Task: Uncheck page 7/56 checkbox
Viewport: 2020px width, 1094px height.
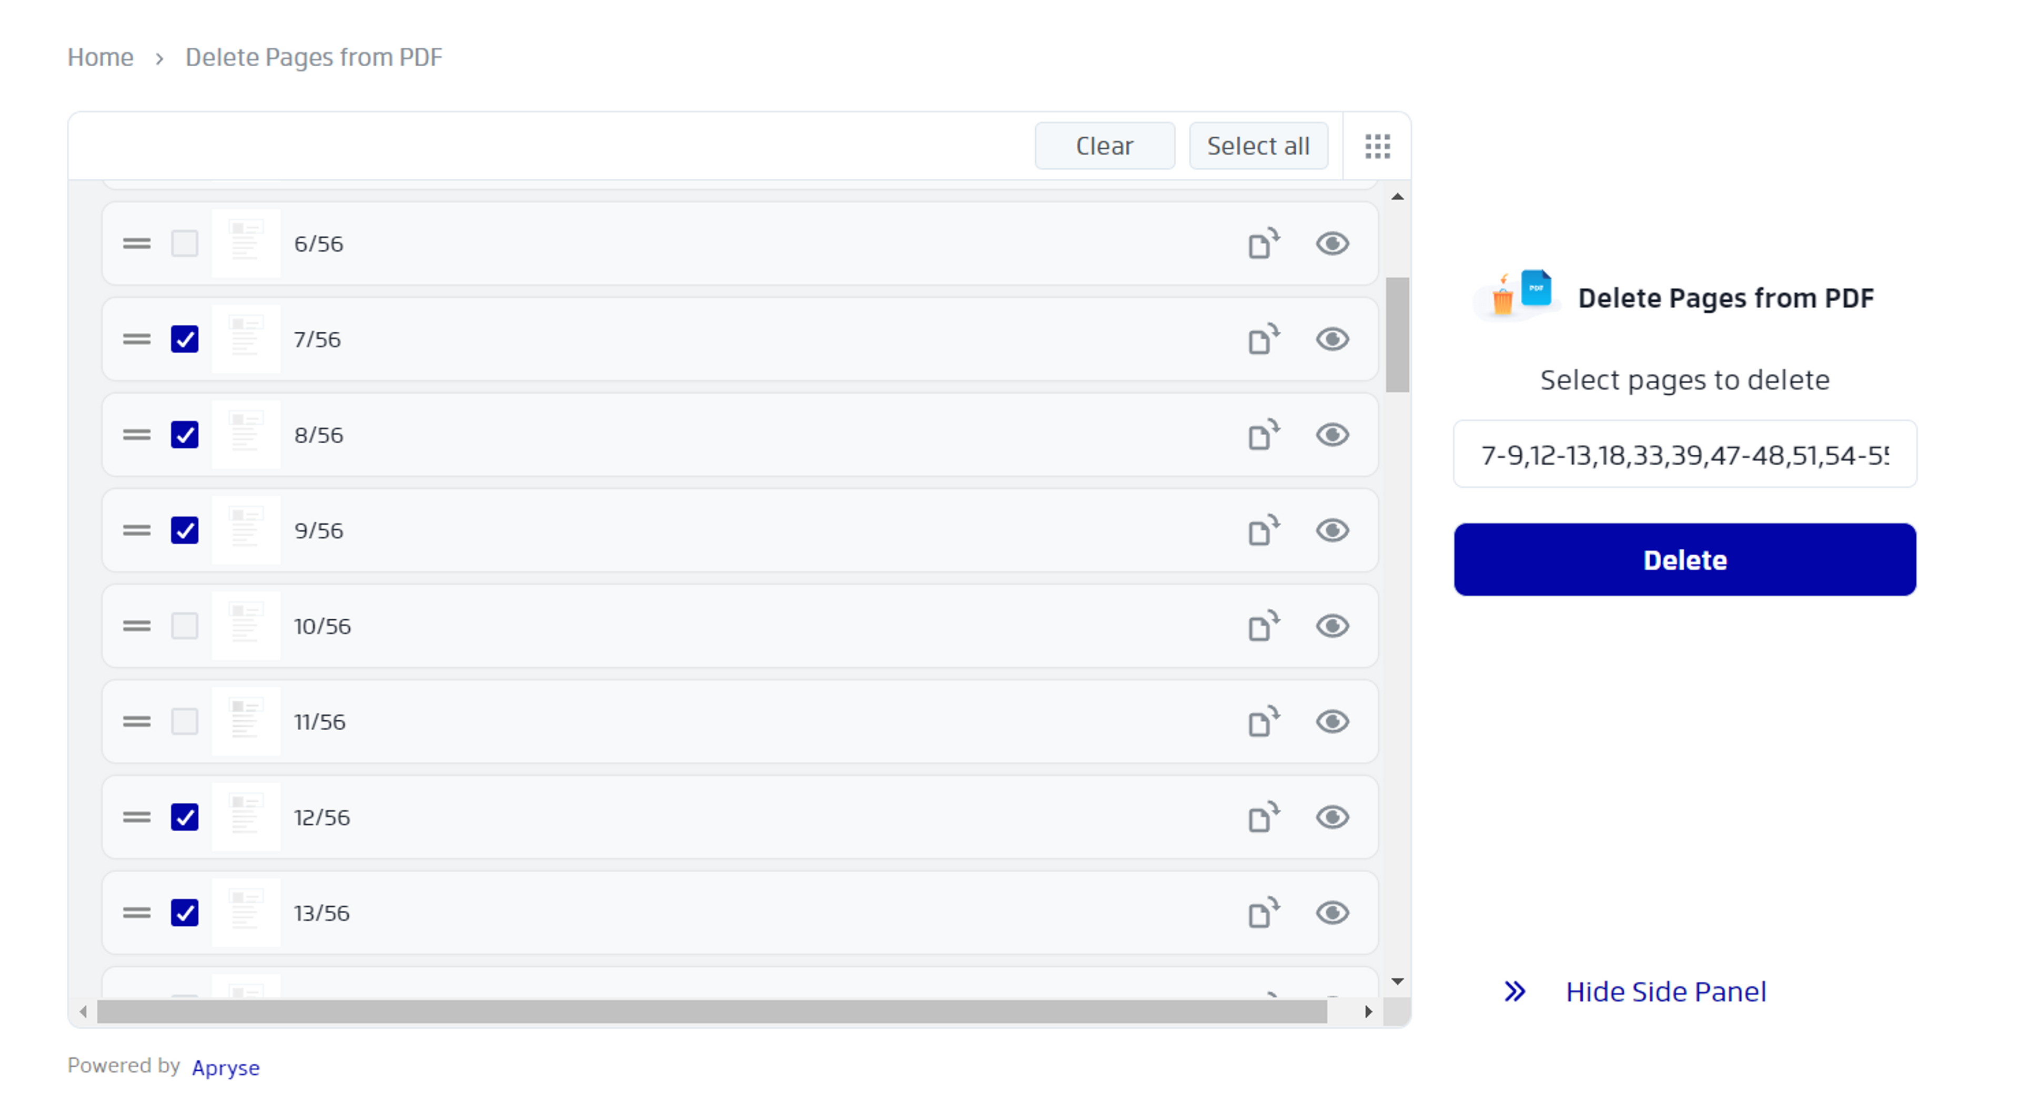Action: pyautogui.click(x=184, y=339)
